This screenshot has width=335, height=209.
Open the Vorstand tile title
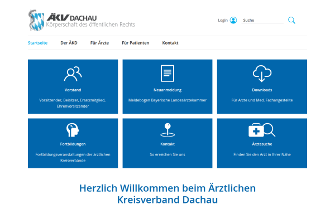[x=73, y=90]
